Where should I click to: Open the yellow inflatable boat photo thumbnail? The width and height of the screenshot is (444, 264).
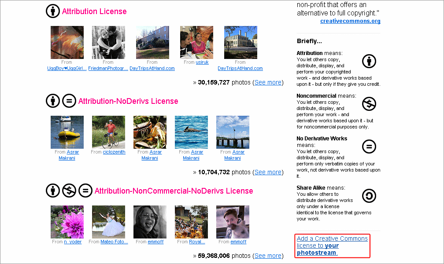click(67, 132)
